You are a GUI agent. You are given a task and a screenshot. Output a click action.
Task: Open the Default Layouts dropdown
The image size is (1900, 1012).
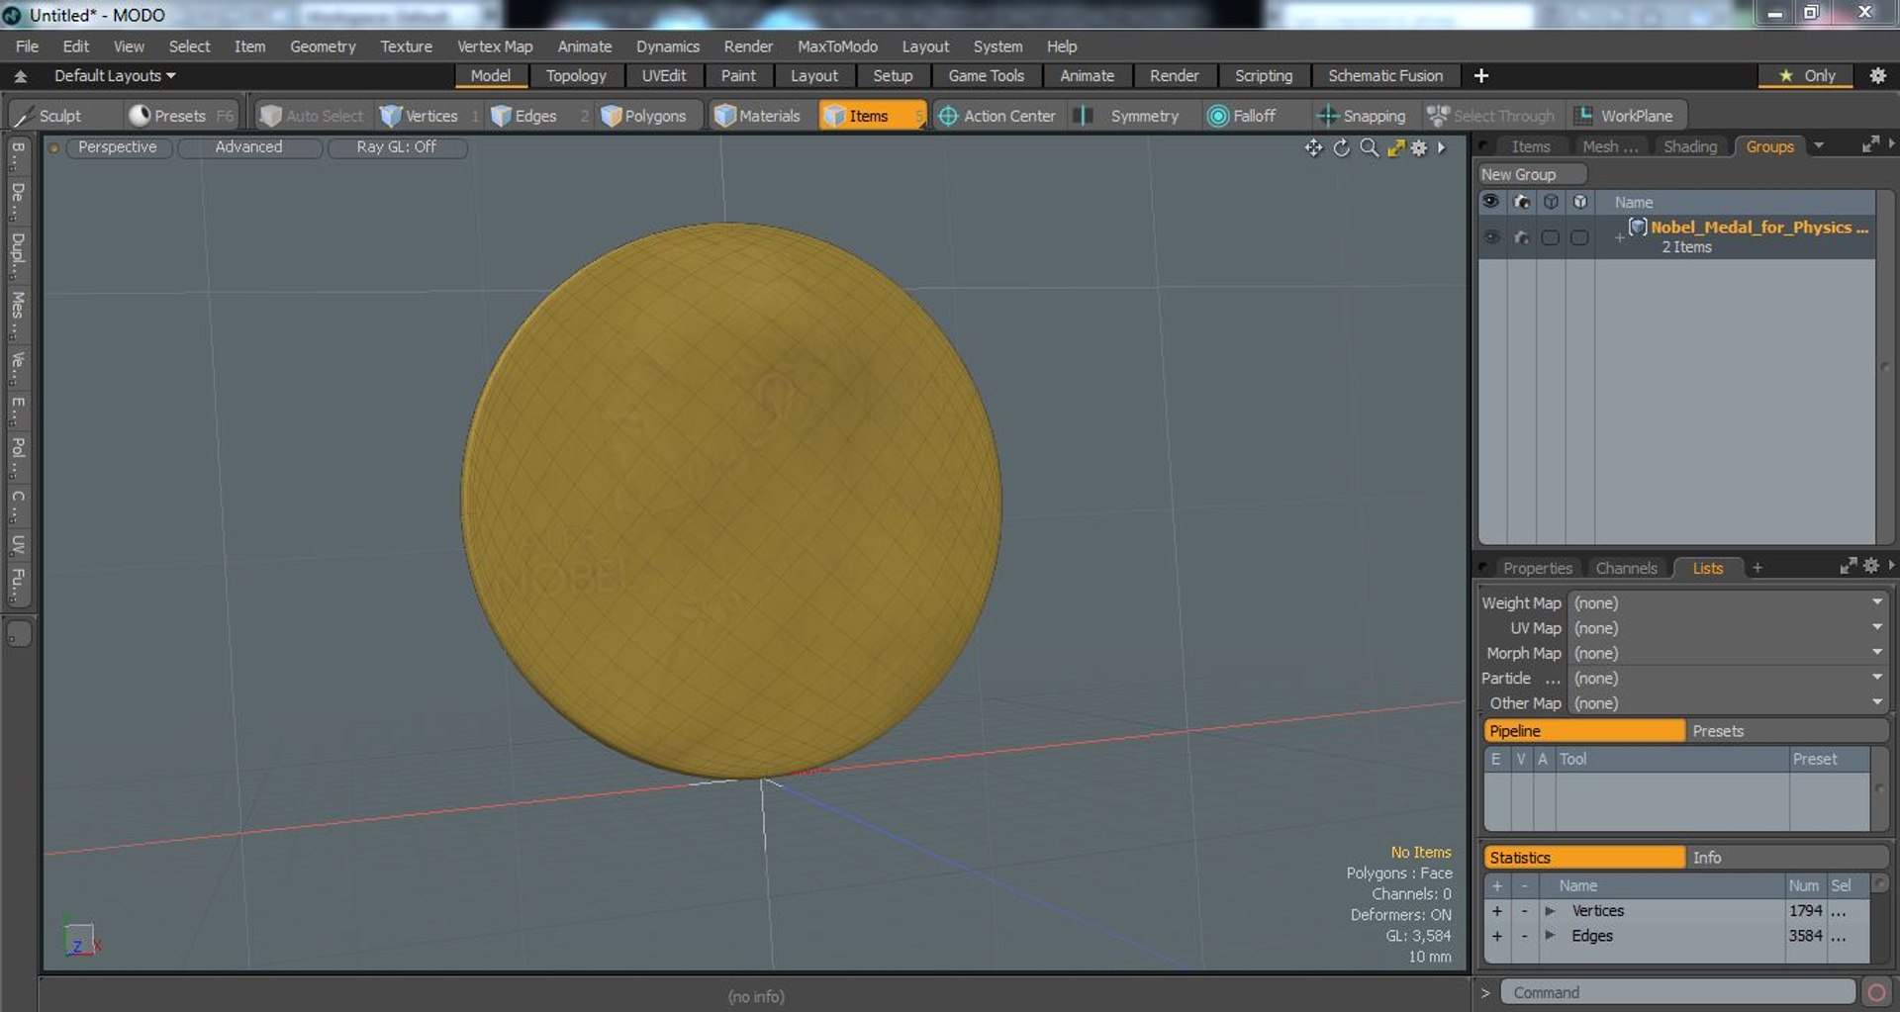115,75
